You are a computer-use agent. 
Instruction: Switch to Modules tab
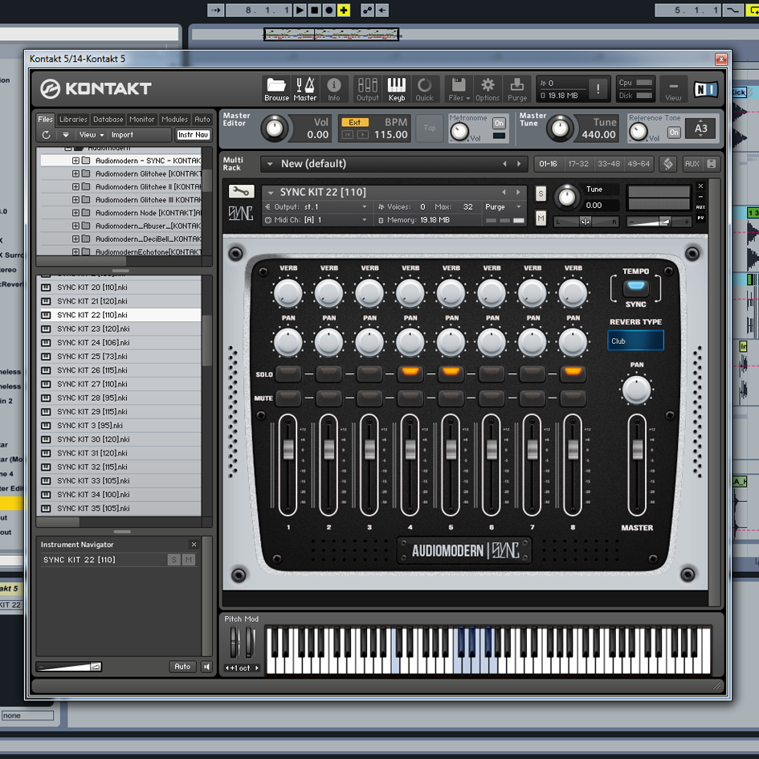pos(174,119)
